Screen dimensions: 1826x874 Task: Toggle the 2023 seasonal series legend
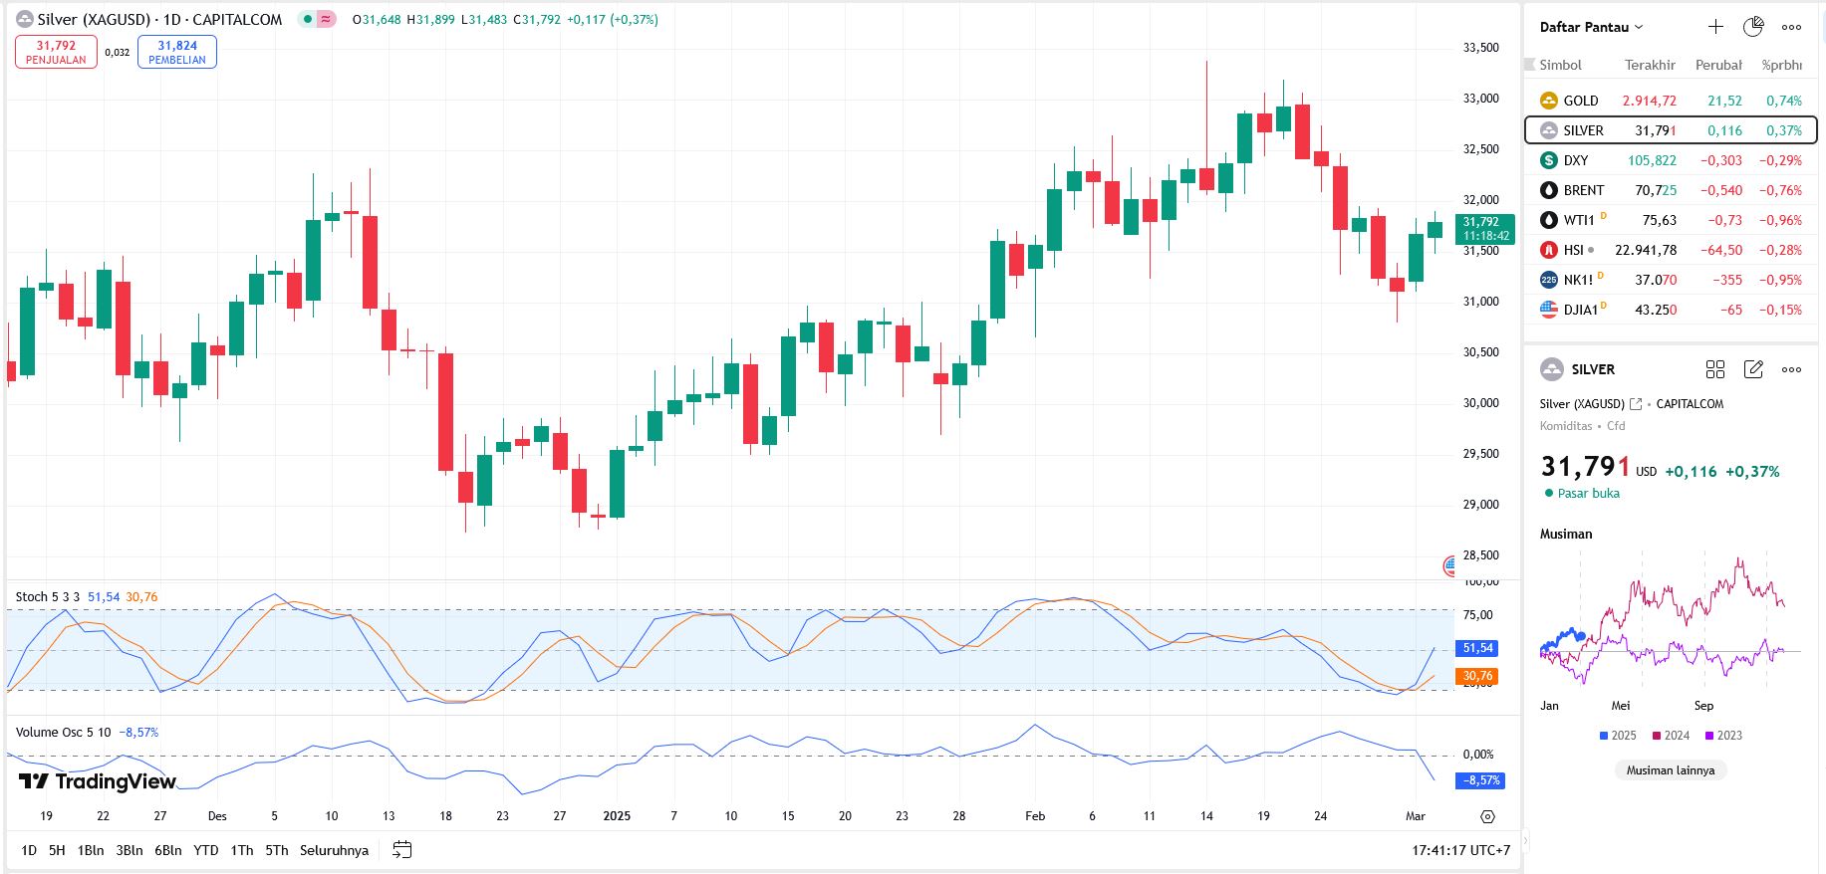coord(1723,736)
